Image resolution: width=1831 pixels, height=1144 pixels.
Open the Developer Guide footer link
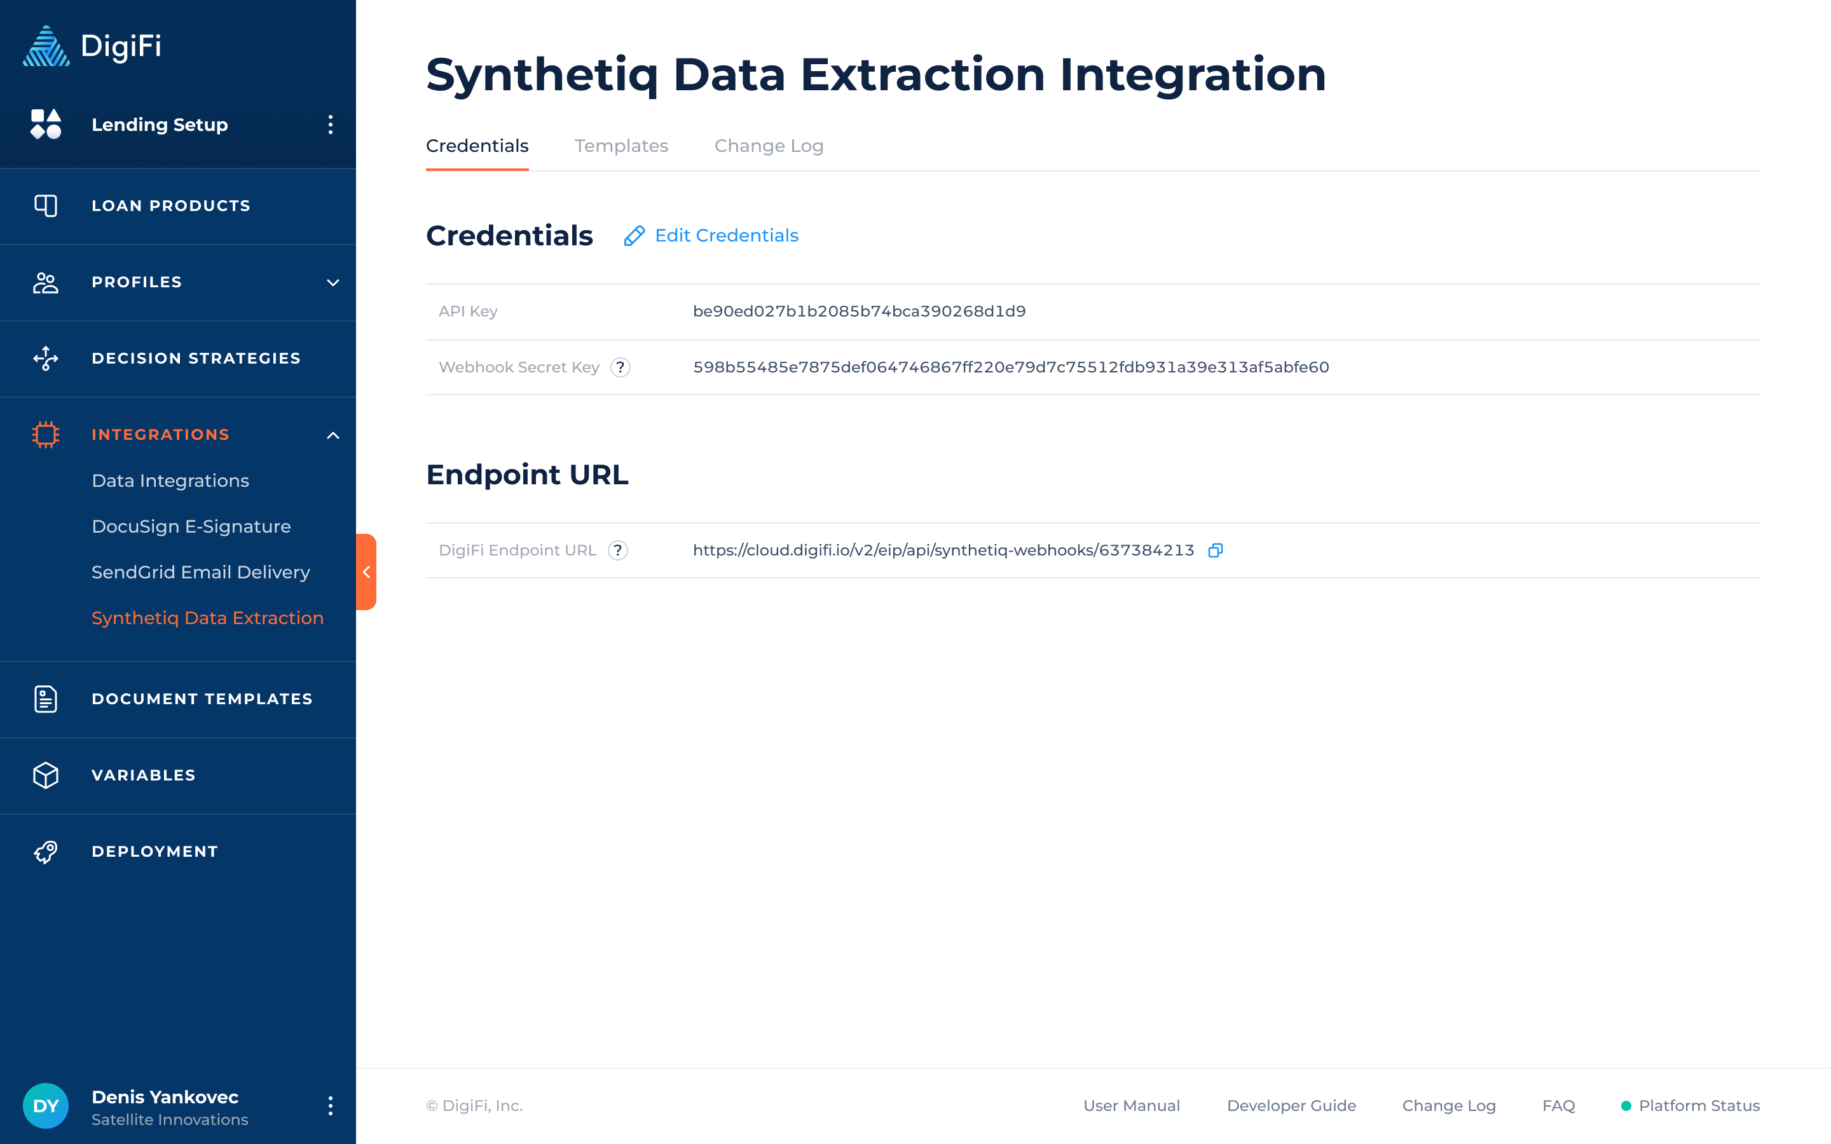[1291, 1105]
